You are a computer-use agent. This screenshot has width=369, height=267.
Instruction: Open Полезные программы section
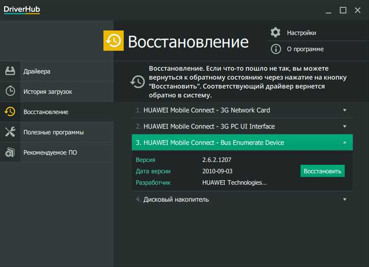coord(57,132)
